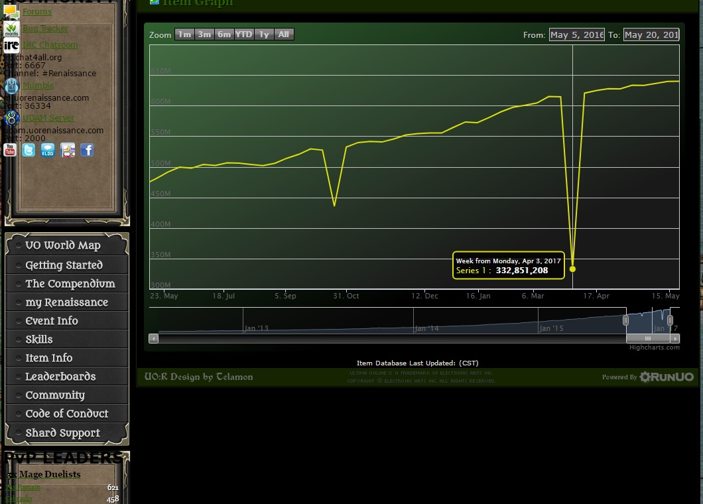Open the Facebook icon
This screenshot has height=504, width=703.
87,151
